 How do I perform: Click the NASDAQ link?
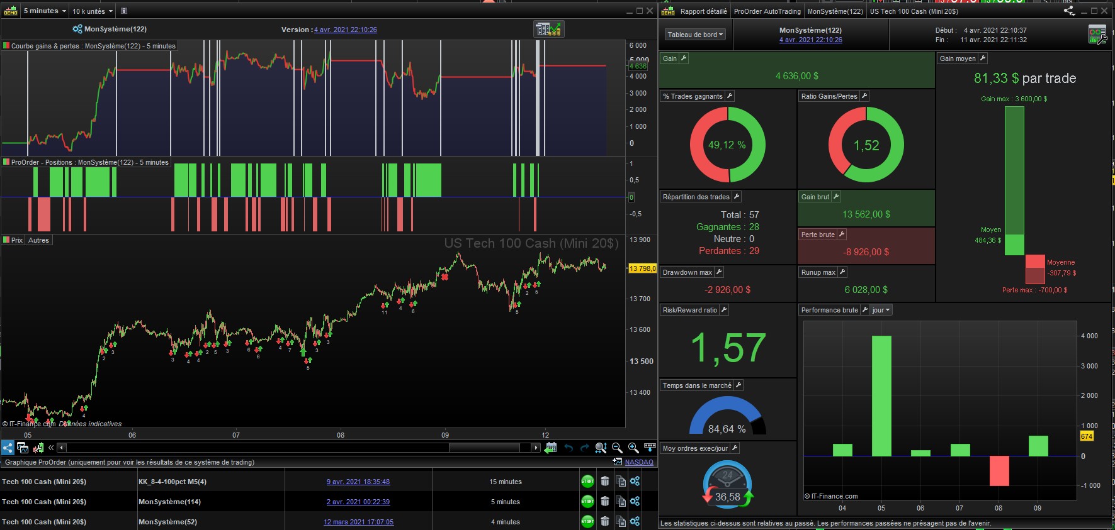coord(638,462)
